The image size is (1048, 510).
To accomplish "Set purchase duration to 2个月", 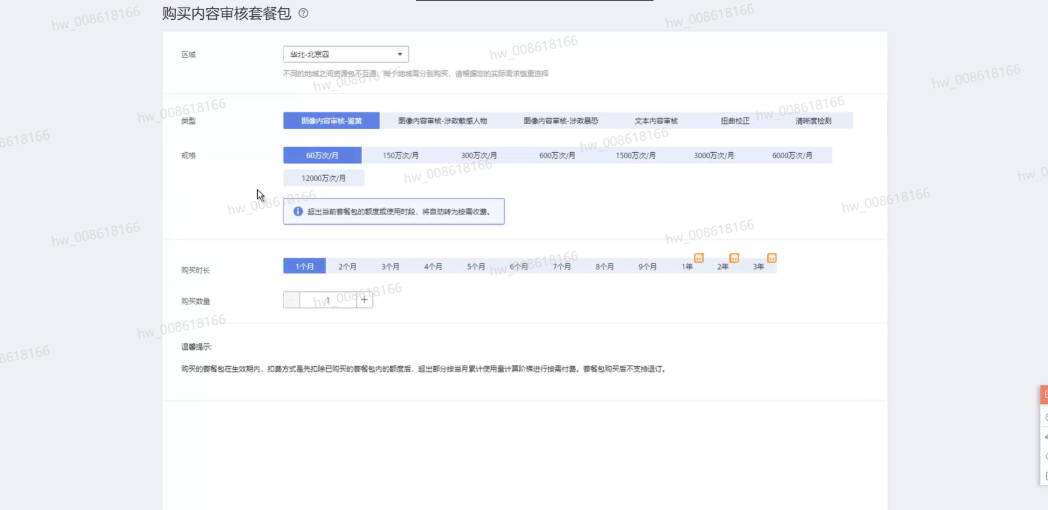I will 347,266.
